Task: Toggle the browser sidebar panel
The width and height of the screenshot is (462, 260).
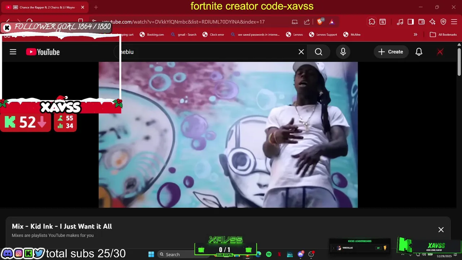Action: (x=411, y=22)
